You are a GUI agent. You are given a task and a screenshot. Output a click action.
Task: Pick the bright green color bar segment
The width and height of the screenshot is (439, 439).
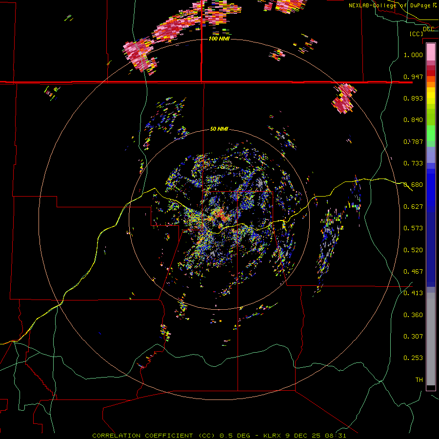pos(431,133)
